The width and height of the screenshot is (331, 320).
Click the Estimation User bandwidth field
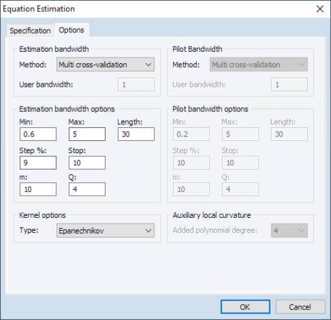pos(136,85)
